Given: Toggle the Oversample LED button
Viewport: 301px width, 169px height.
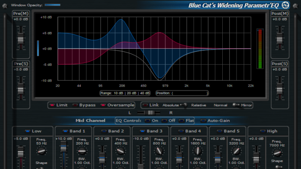Looking at the screenshot, I should click(x=103, y=105).
